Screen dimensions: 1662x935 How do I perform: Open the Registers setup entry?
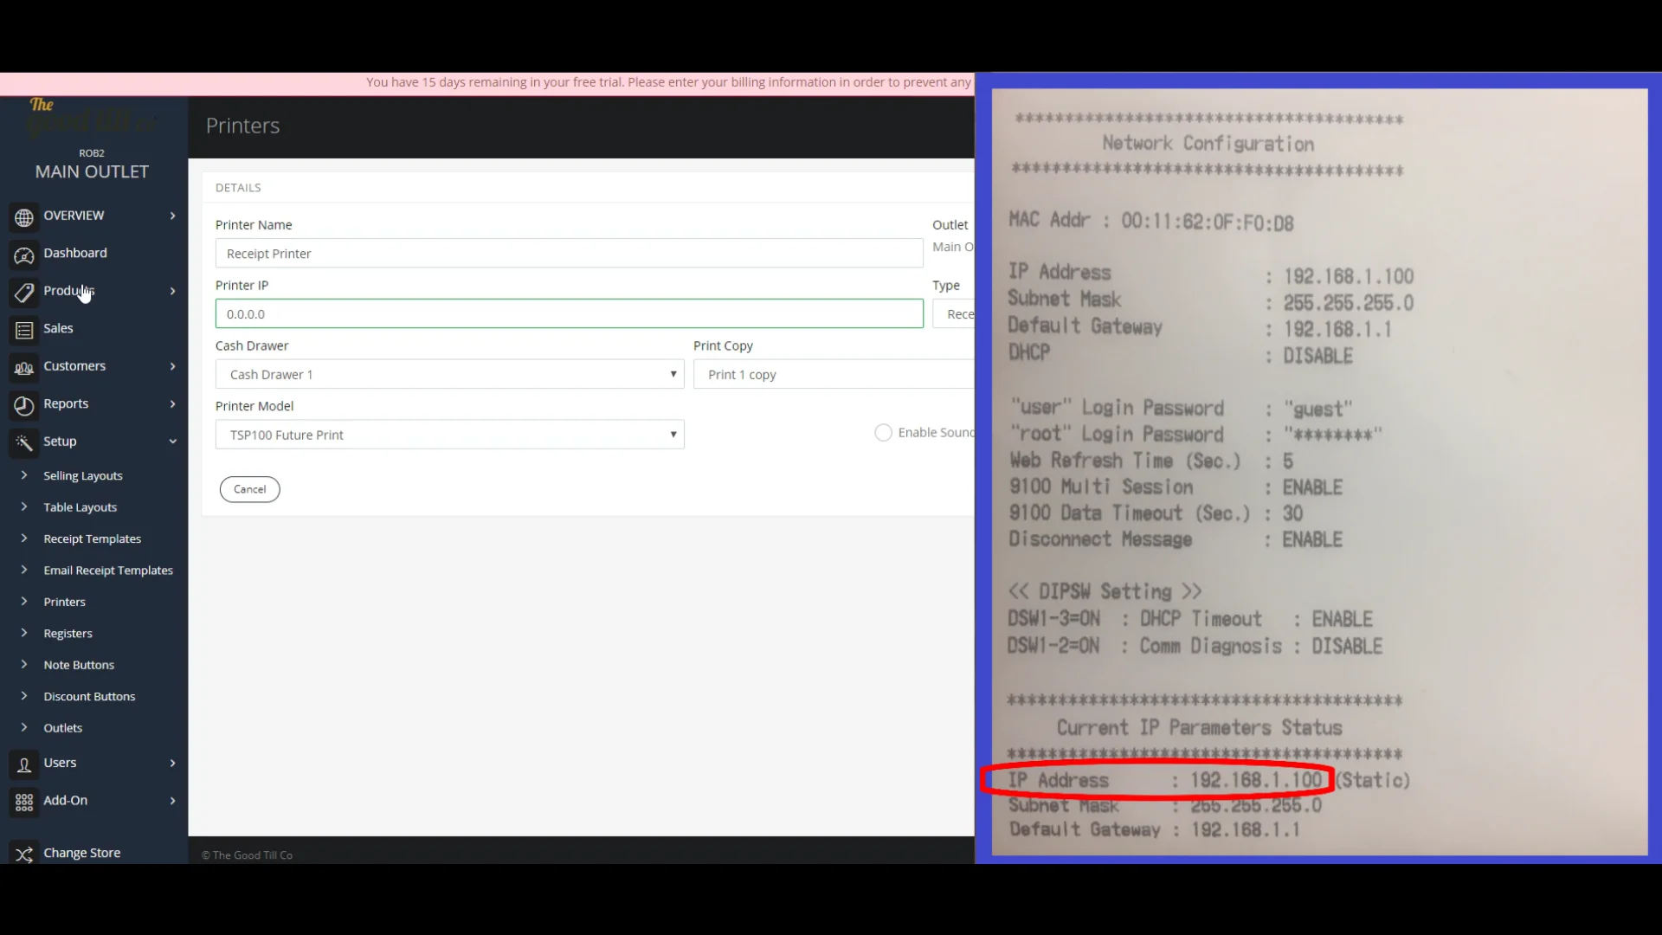pos(68,633)
